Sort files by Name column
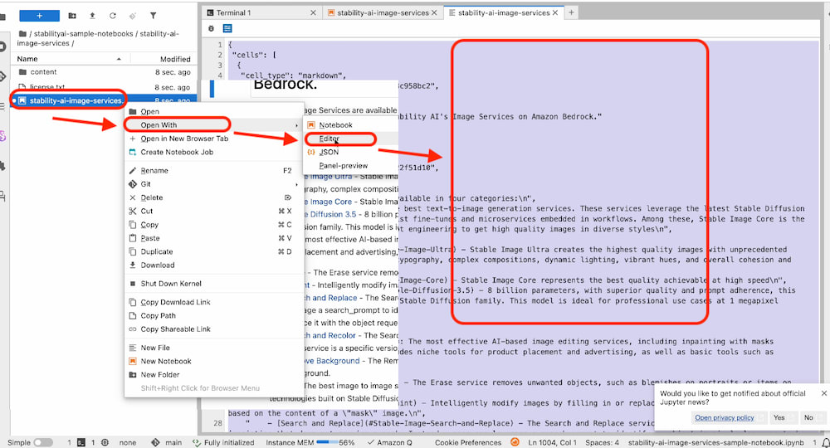The height and width of the screenshot is (448, 830). [69, 59]
